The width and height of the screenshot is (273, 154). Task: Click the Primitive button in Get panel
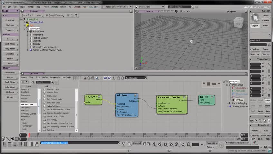pyautogui.click(x=10, y=20)
